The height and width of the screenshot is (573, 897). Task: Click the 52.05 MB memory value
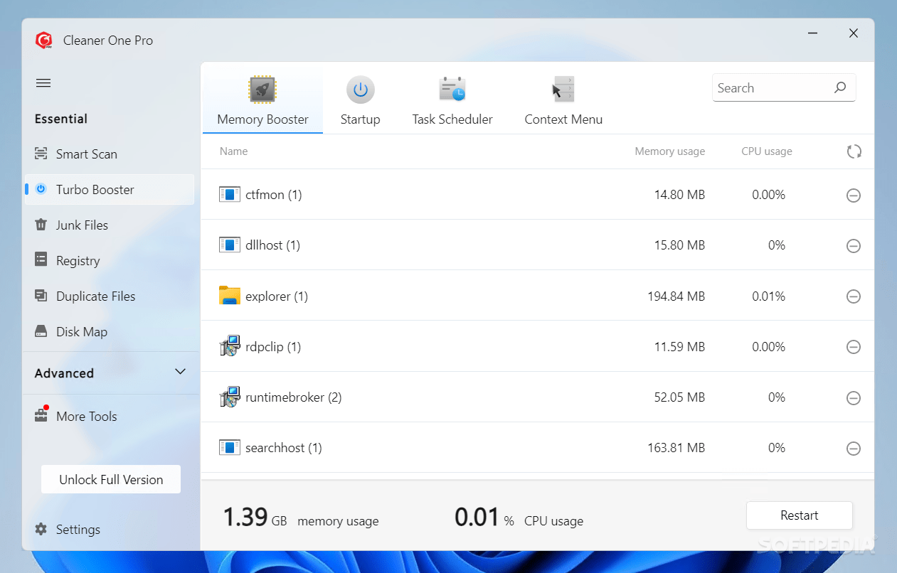680,397
